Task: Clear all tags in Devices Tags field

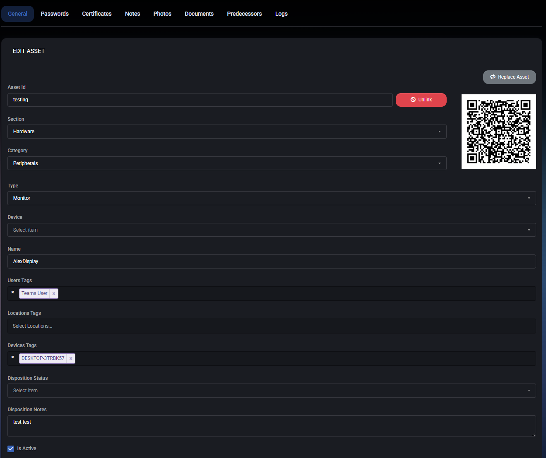Action: point(12,357)
